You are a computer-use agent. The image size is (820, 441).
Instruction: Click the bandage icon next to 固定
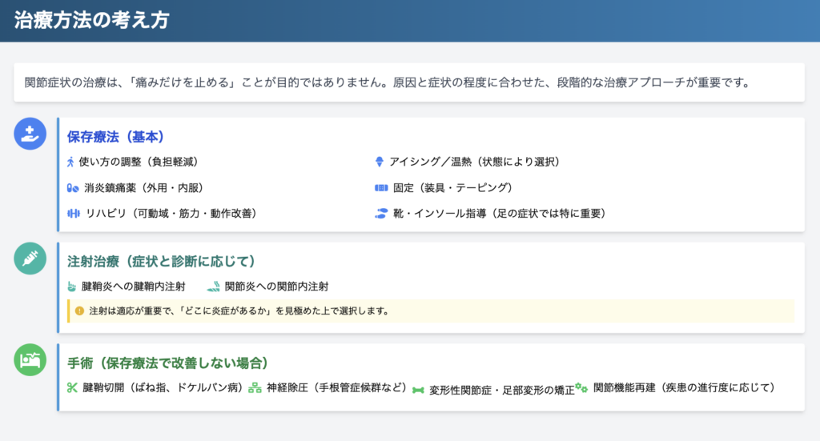[x=381, y=187]
